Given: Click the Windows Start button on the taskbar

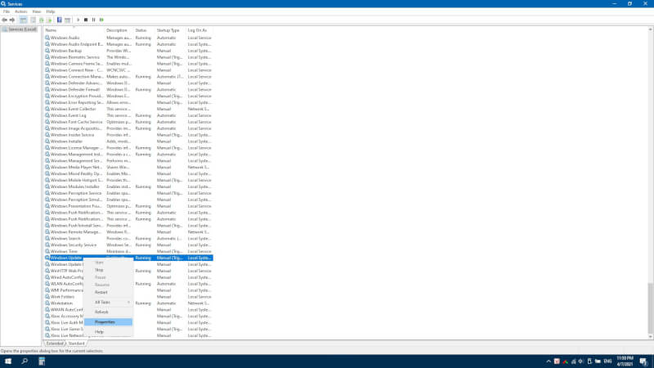Looking at the screenshot, I should click(8, 361).
